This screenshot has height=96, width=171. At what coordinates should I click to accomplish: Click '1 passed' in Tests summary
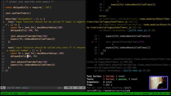coord(121,79)
